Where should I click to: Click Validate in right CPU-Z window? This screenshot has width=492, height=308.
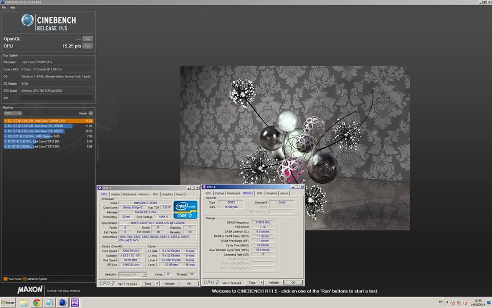(274, 282)
